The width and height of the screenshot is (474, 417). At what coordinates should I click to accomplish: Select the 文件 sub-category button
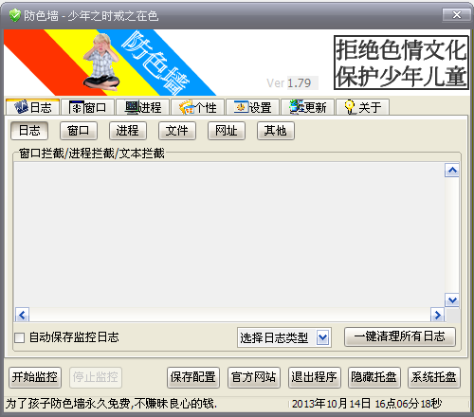click(177, 131)
